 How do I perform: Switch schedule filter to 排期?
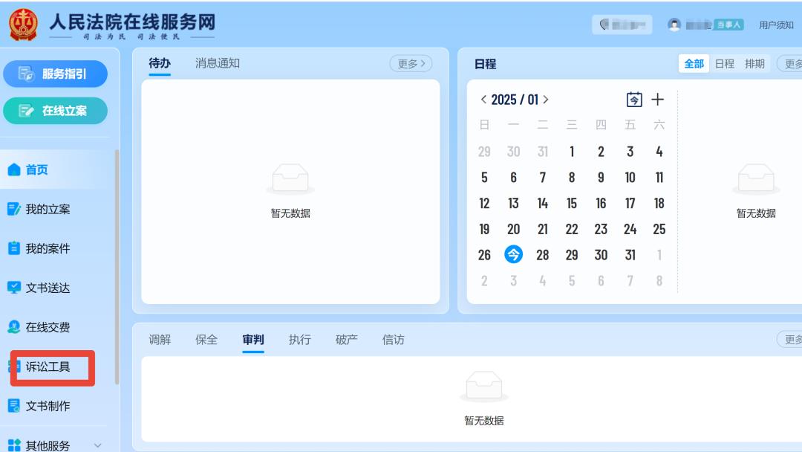(x=754, y=64)
